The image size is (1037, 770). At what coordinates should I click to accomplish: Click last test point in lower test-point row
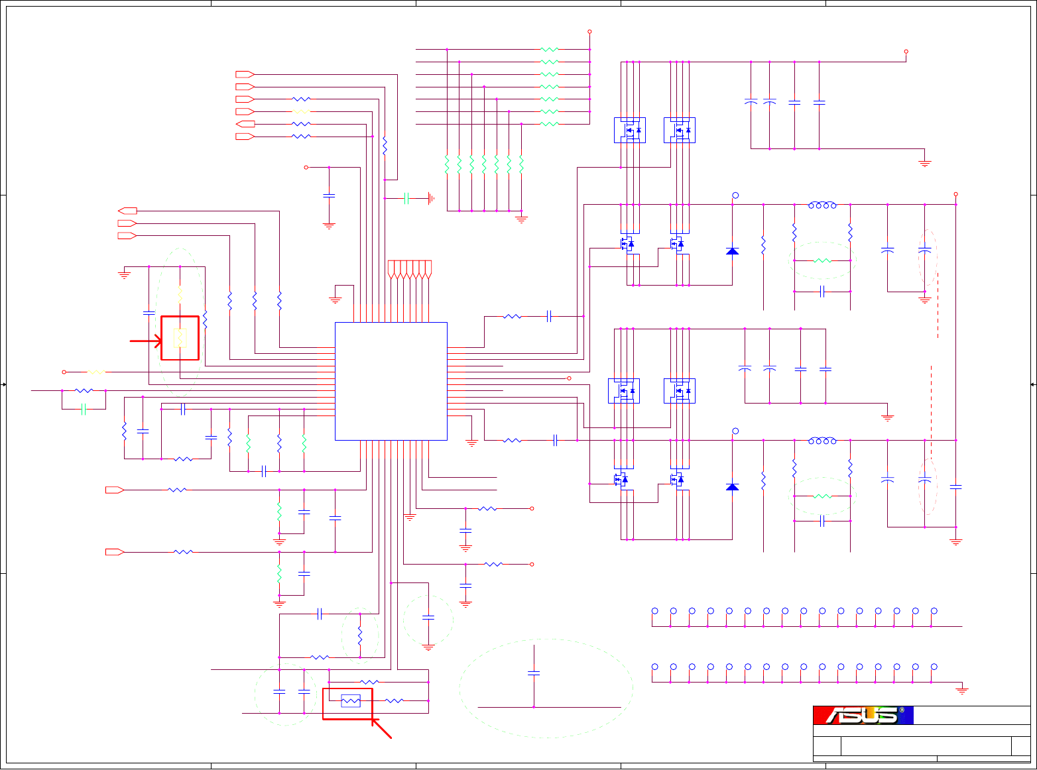[x=934, y=667]
